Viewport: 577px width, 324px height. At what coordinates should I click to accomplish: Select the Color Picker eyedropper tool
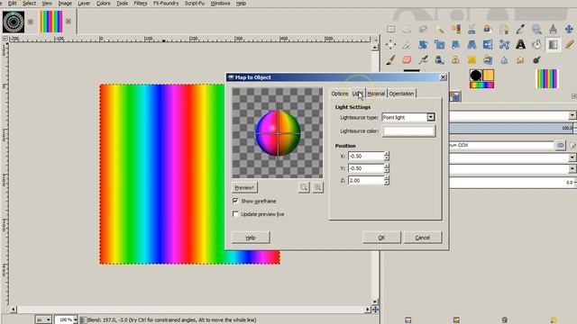[x=520, y=29]
